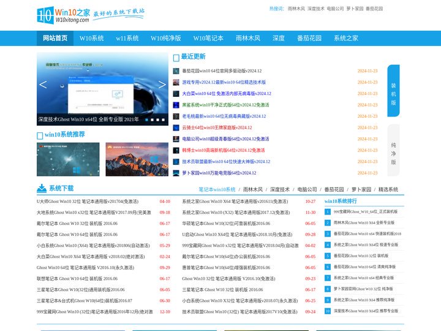
Task: Open 雨林木风 navigation item
Action: click(248, 38)
